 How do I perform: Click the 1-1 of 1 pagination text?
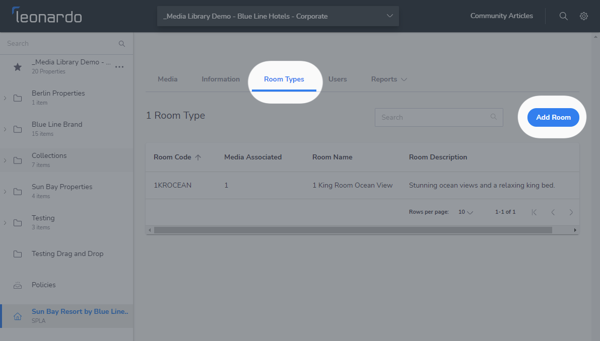tap(505, 212)
